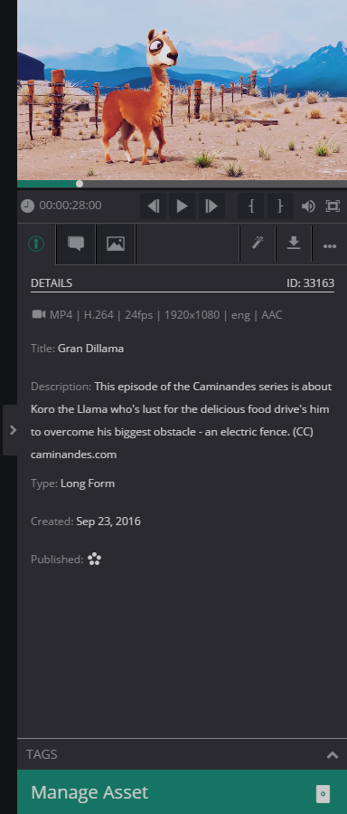Collapse the TAGS section
Screen dimensions: 347x814
pyautogui.click(x=332, y=755)
